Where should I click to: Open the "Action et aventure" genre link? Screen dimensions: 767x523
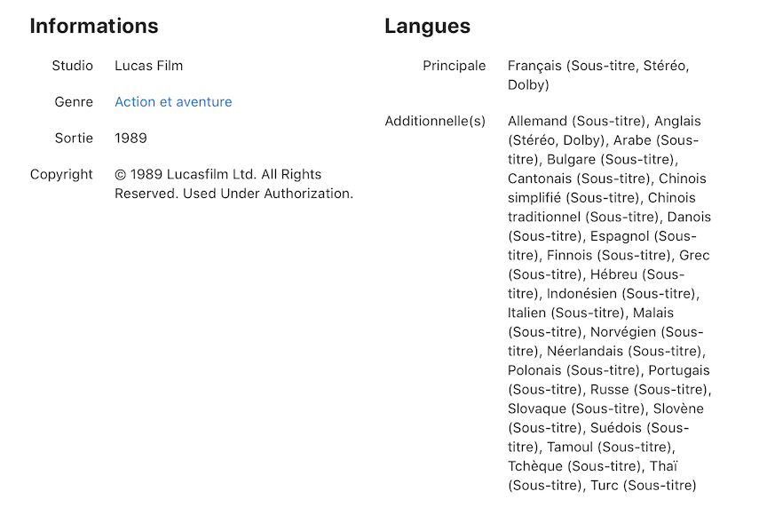pos(173,102)
